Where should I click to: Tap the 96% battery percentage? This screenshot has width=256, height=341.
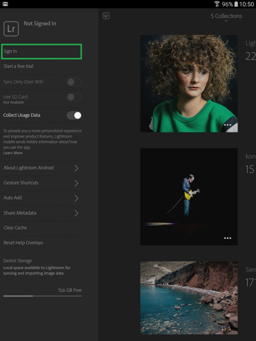pos(228,4)
